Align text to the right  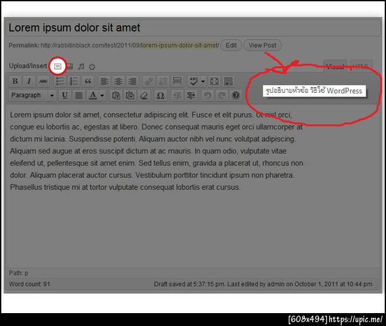(x=133, y=81)
